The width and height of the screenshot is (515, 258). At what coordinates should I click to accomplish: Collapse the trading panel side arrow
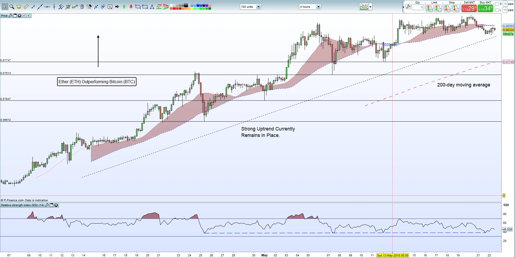tap(403, 7)
